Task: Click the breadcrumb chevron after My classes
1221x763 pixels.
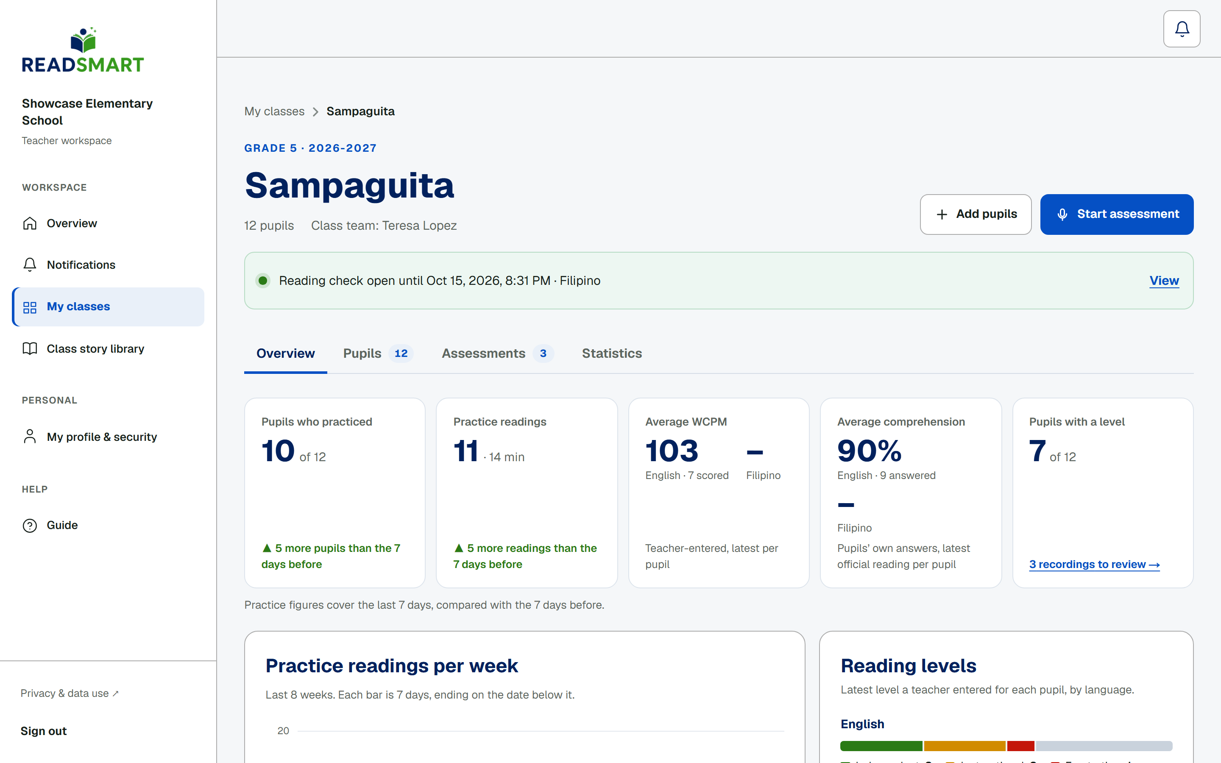Action: 315,111
